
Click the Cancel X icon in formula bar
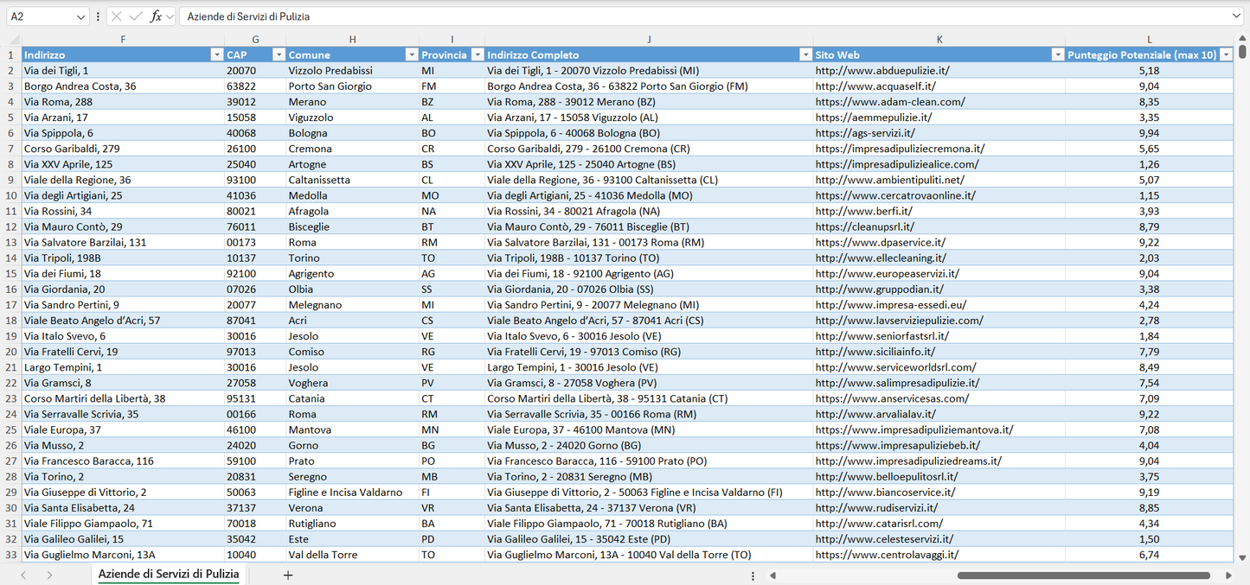coord(117,16)
